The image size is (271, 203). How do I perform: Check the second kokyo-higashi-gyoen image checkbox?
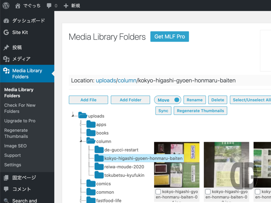coord(208,192)
